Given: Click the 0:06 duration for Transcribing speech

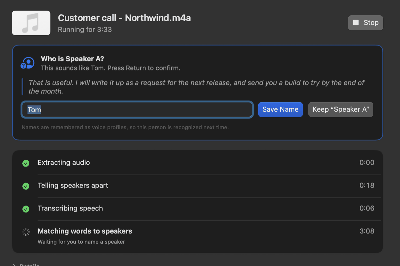Looking at the screenshot, I should [x=367, y=208].
